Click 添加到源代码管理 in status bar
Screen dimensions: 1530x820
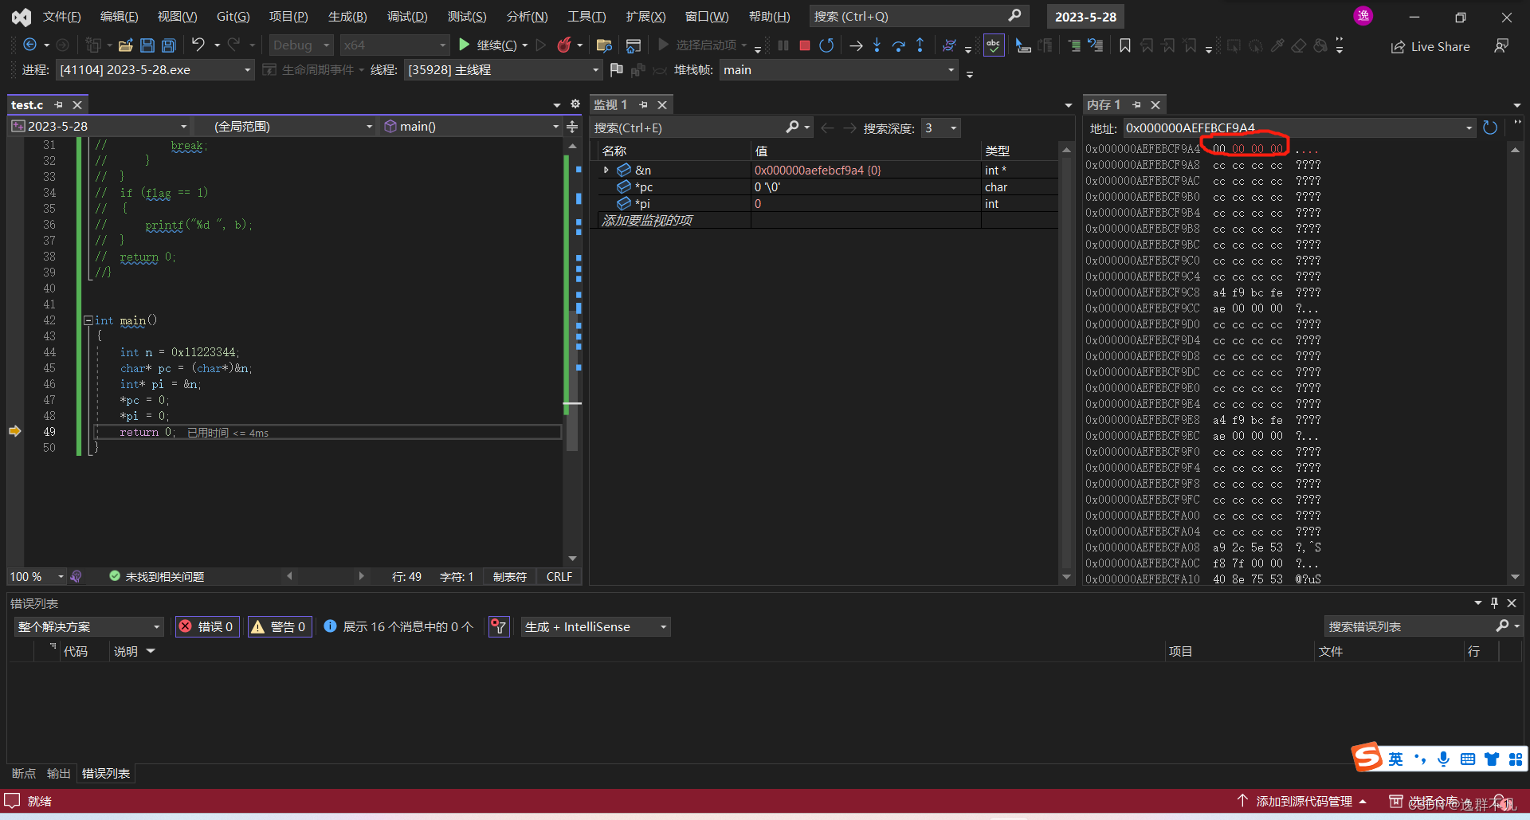coord(1302,801)
